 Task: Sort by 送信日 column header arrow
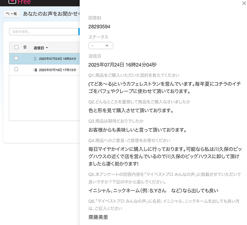coord(47,48)
